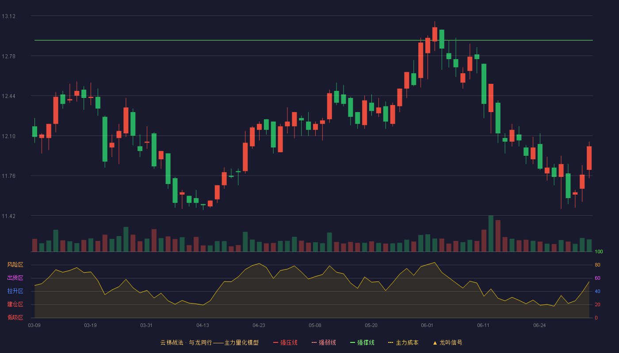Click the 04-13 date label

203,325
